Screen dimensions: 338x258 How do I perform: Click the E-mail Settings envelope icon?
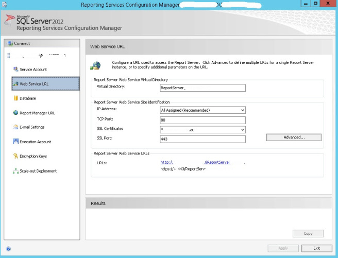click(x=15, y=127)
